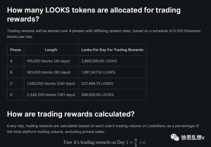This screenshot has height=147, width=211.
Task: Click the Phase A row cell
Action: click(x=15, y=61)
